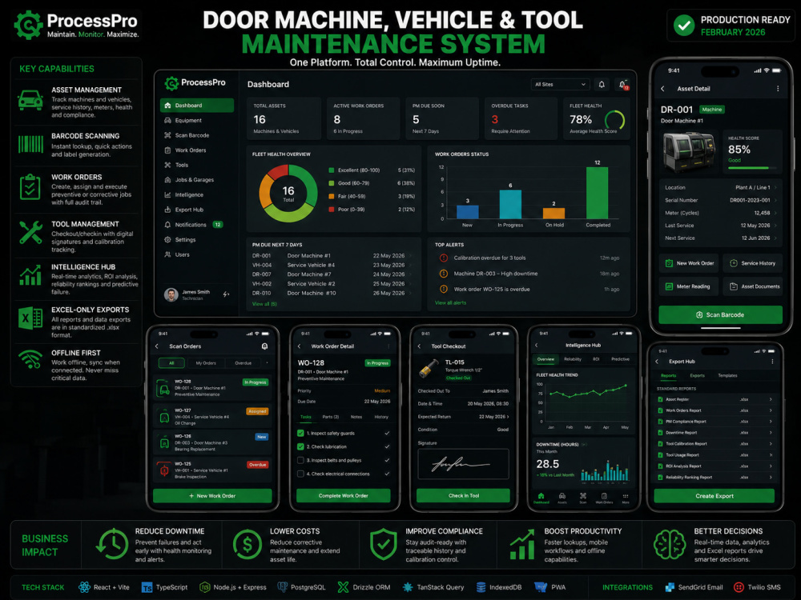Expand the VH-004 Service Vehicle #4 row chevron
Image resolution: width=801 pixels, height=600 pixels.
coord(410,265)
